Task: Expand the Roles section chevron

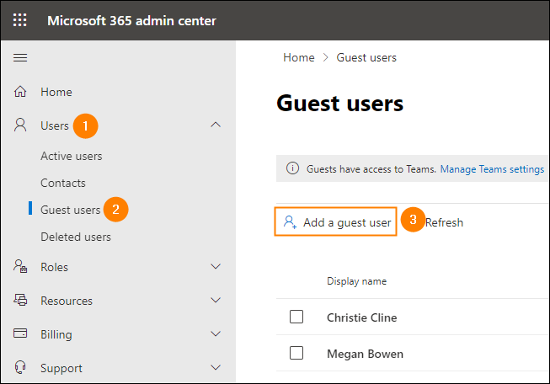Action: (x=216, y=266)
